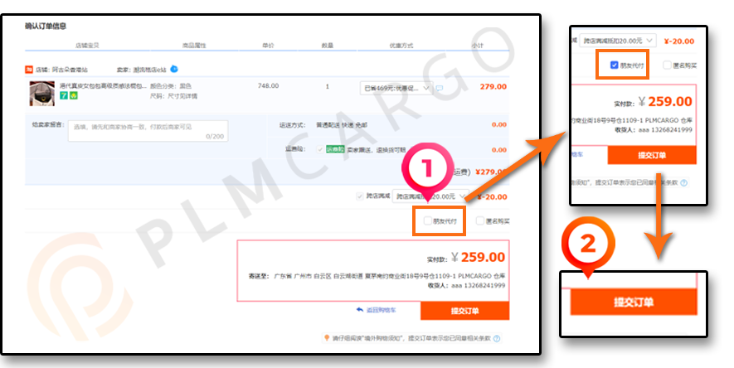Expand the 跨店满减 dropdown in the main order form
734x368 pixels.
pos(430,196)
